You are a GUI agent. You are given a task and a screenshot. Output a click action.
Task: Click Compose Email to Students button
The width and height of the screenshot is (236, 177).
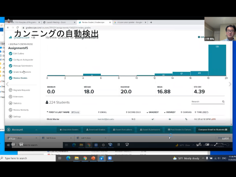pyautogui.click(x=213, y=130)
